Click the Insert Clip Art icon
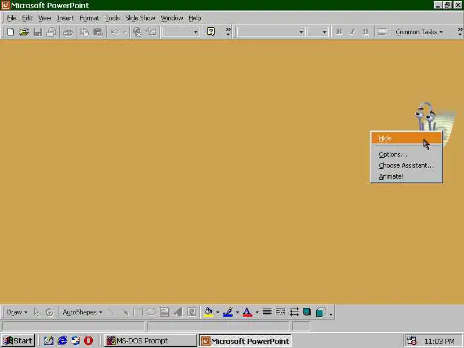 (191, 312)
